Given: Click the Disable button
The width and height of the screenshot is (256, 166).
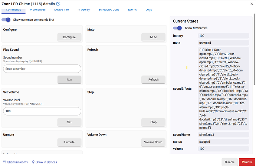Looking at the screenshot, I should (x=230, y=162).
